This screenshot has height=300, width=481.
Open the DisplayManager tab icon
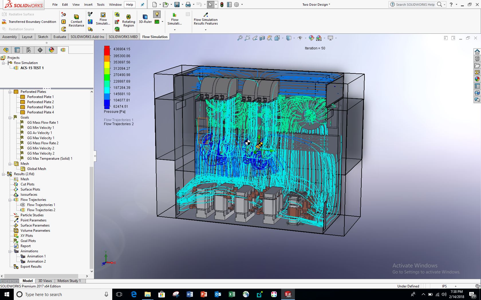tap(52, 50)
